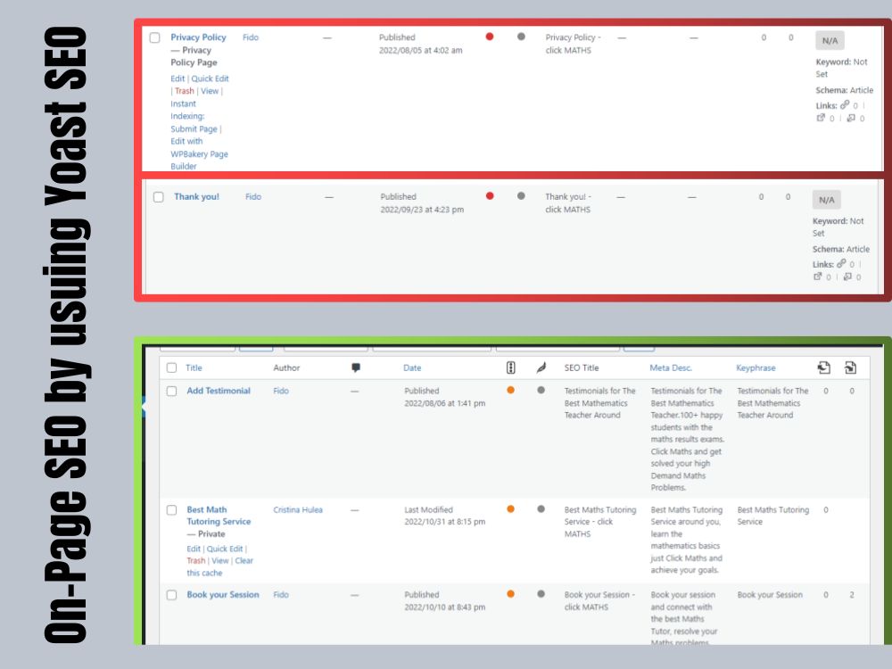Sort pages by Date column header
The image size is (892, 669).
pyautogui.click(x=412, y=368)
